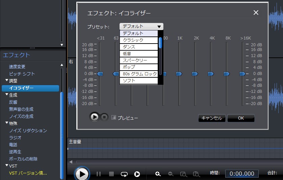Choose the 80s グラム ロック preset
Screen dimensions: 283x180
tap(138, 74)
